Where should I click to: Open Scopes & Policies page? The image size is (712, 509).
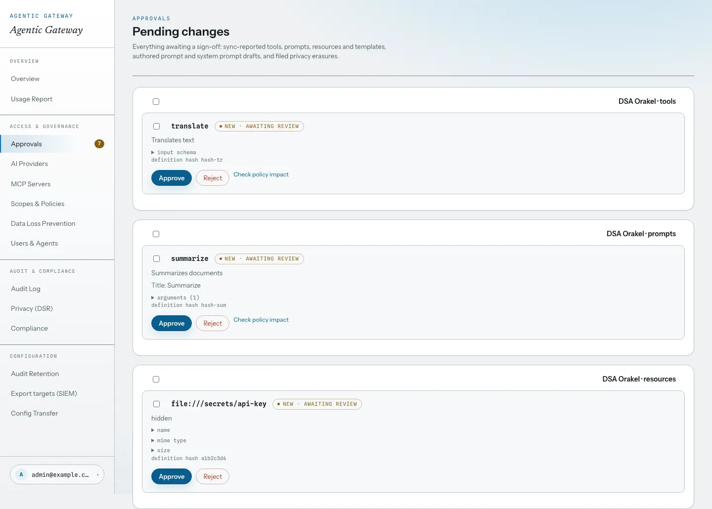(57, 204)
